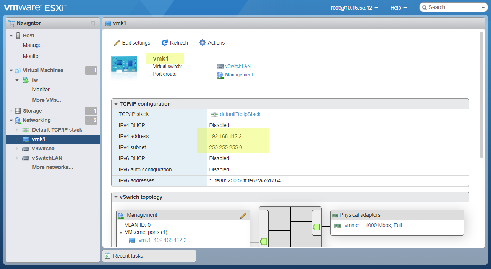This screenshot has height=269, width=491.
Task: Open Monitor under Host
Action: tap(31, 56)
